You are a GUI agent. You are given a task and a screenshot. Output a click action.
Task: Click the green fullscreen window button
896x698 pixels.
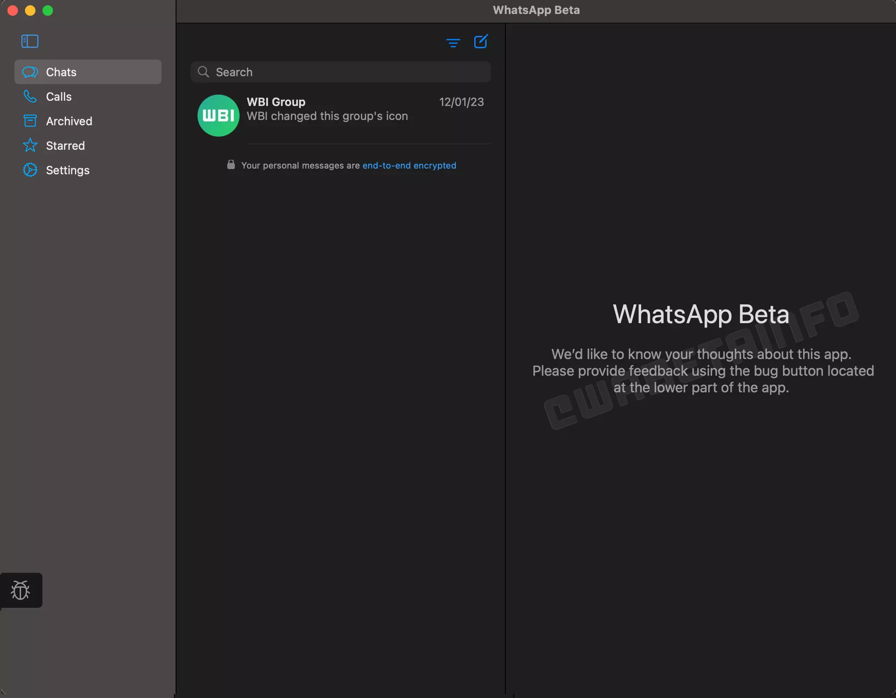click(48, 11)
